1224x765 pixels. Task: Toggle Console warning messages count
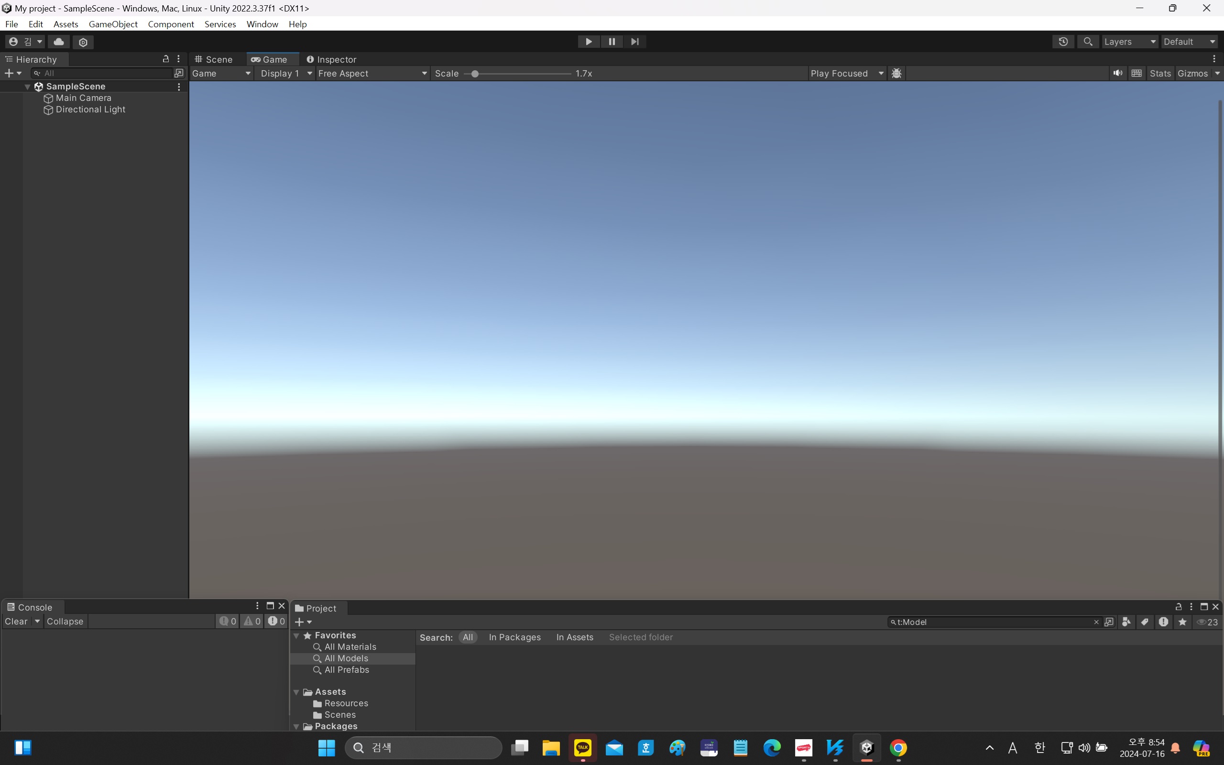tap(252, 621)
